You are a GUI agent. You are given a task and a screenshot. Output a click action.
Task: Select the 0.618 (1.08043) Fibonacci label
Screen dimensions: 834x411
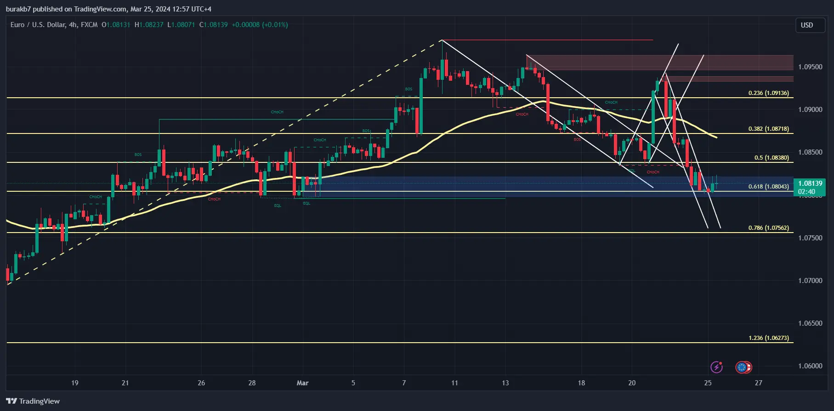click(768, 187)
